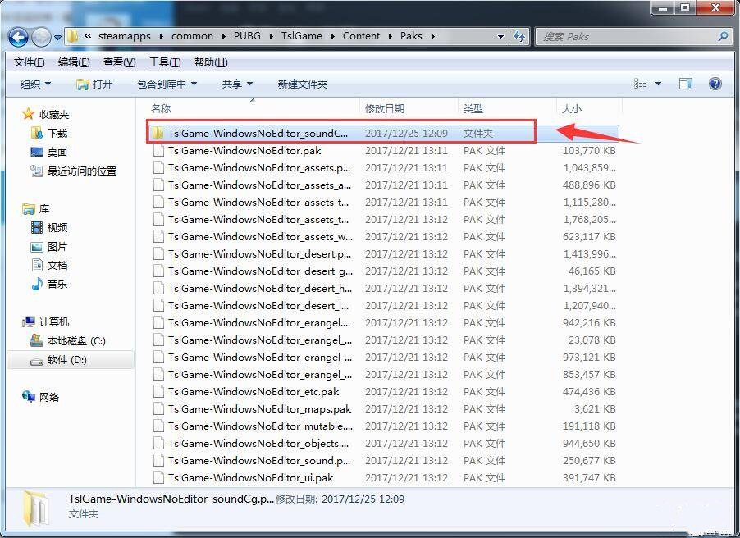Open recent pages dropdown next to navigation arrows
Screen dimensions: 740x538
click(57, 37)
